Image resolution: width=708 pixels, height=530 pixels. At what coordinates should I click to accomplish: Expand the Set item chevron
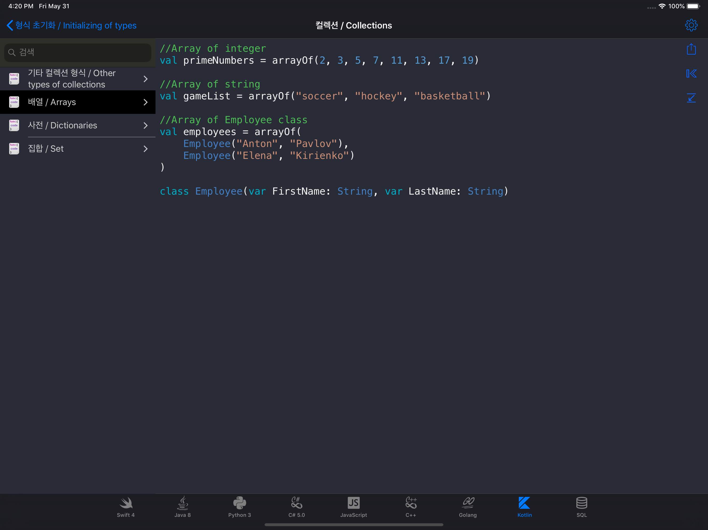click(x=146, y=149)
